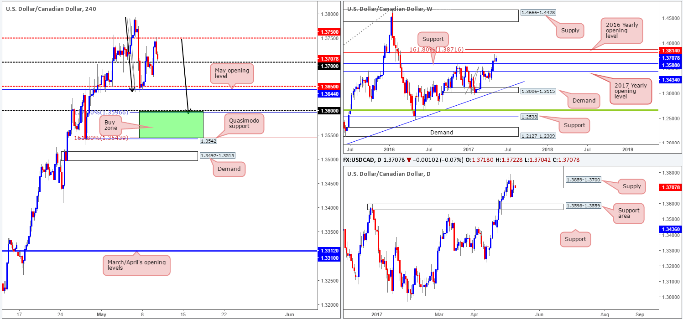Click the red 1.38140 weekly price tag
Image resolution: width=683 pixels, height=319 pixels.
point(670,51)
